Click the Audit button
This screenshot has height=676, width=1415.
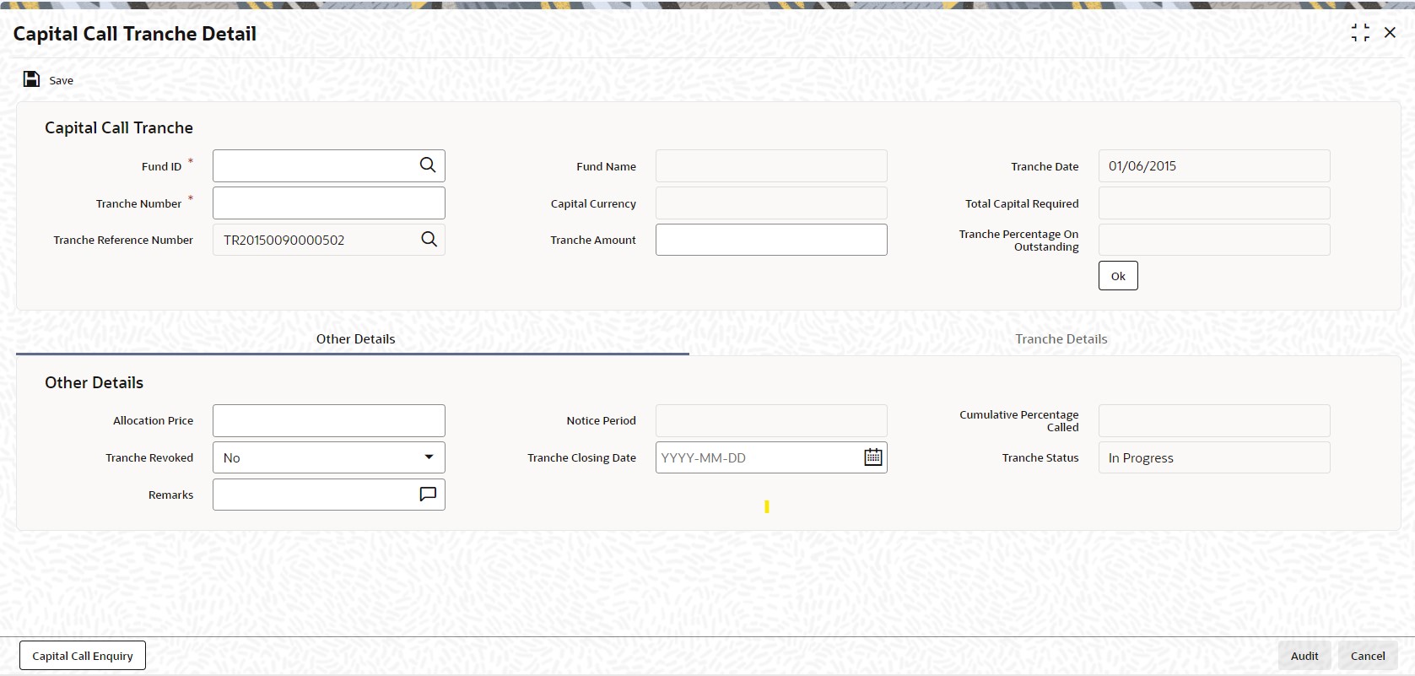click(1304, 656)
